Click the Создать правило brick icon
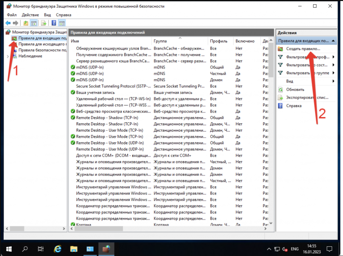The width and height of the screenshot is (343, 256). [280, 49]
